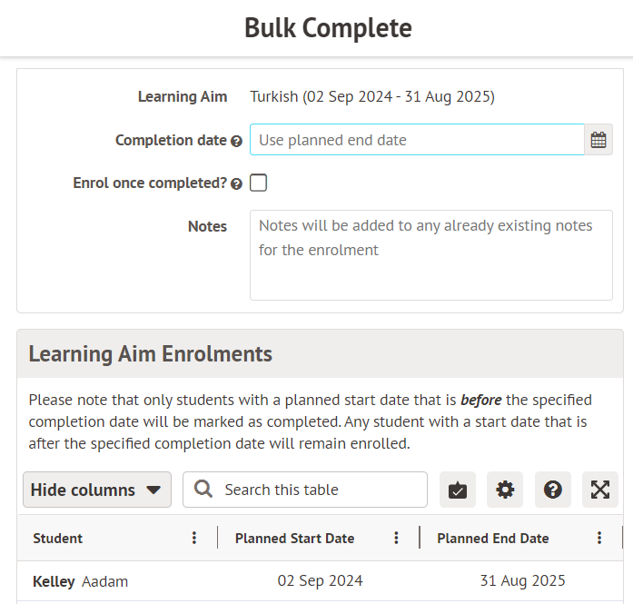The width and height of the screenshot is (633, 604).
Task: Click the magnifier search icon
Action: pos(204,490)
